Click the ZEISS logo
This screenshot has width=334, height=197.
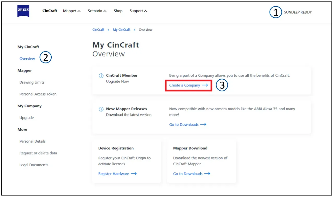tap(23, 11)
